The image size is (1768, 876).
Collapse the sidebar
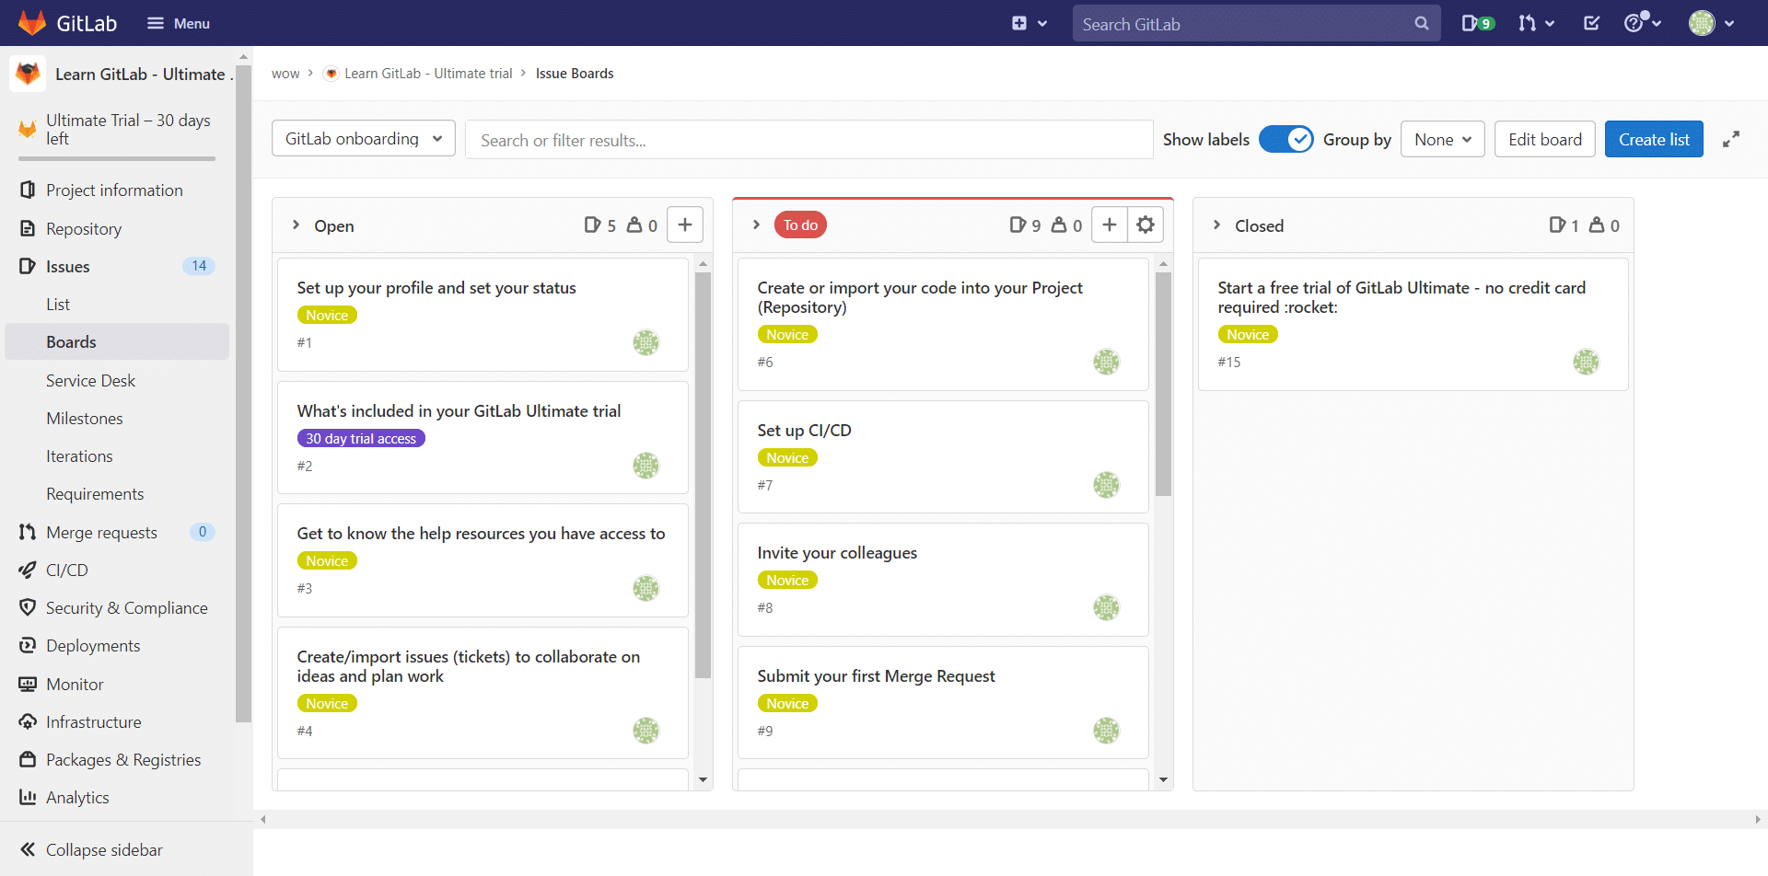92,849
